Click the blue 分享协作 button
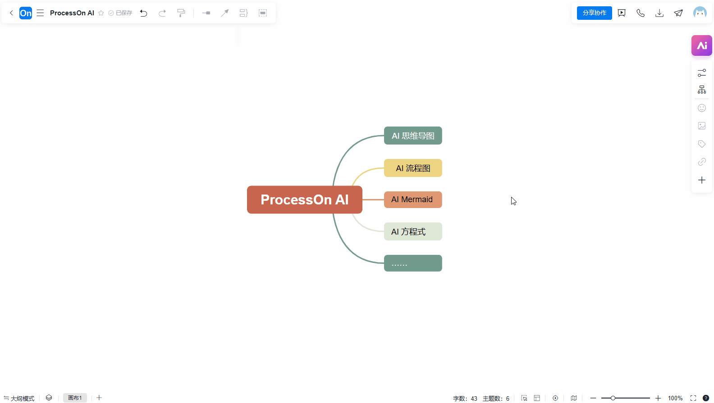 (x=595, y=13)
